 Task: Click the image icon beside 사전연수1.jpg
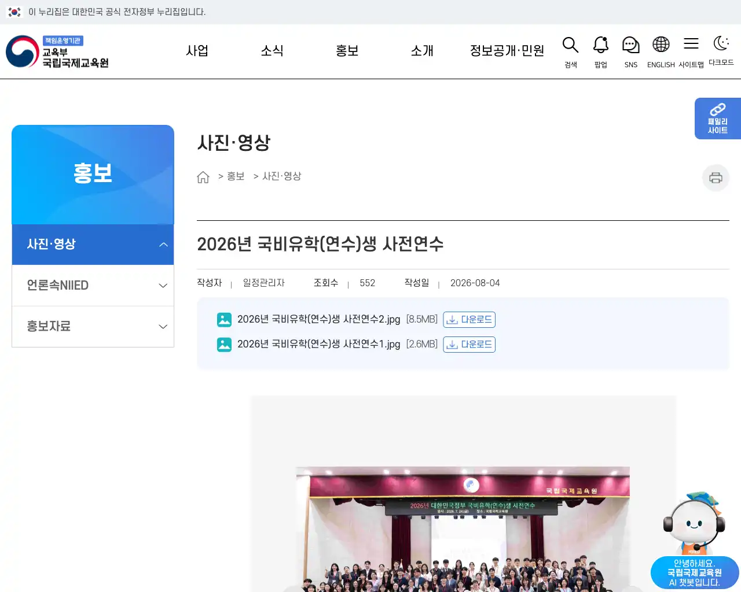coord(224,345)
